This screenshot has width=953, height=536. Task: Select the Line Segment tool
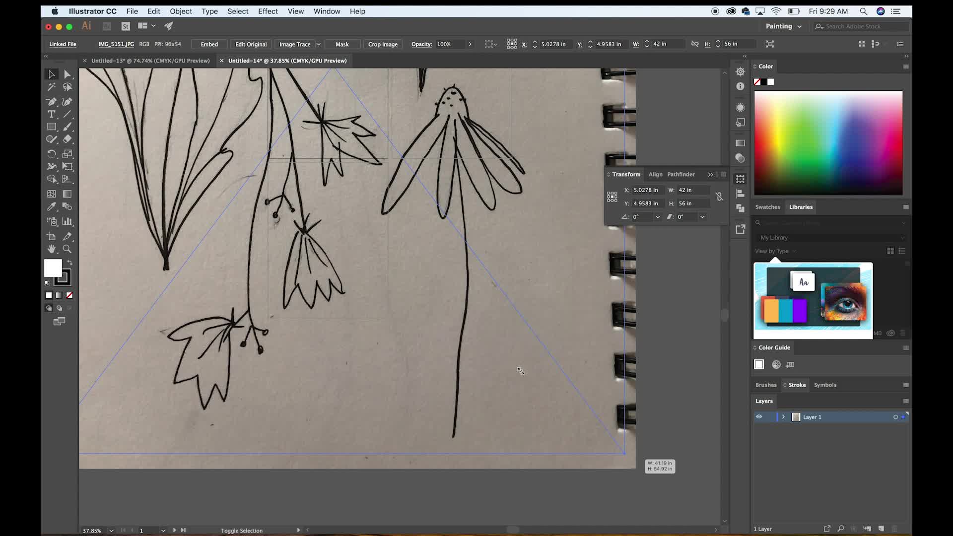click(x=68, y=114)
